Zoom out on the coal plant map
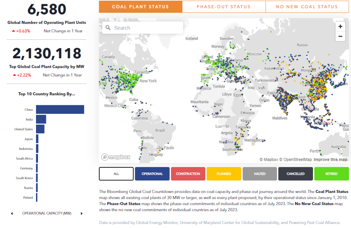Viewport: 351px width, 228px height. click(x=340, y=36)
